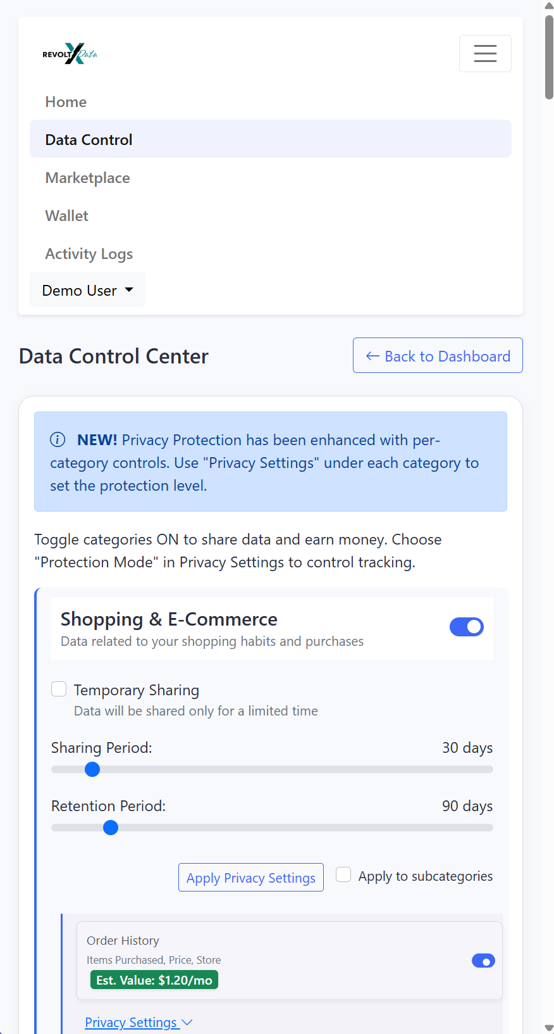Click the back arrow beside Back to Dashboard

pos(372,356)
